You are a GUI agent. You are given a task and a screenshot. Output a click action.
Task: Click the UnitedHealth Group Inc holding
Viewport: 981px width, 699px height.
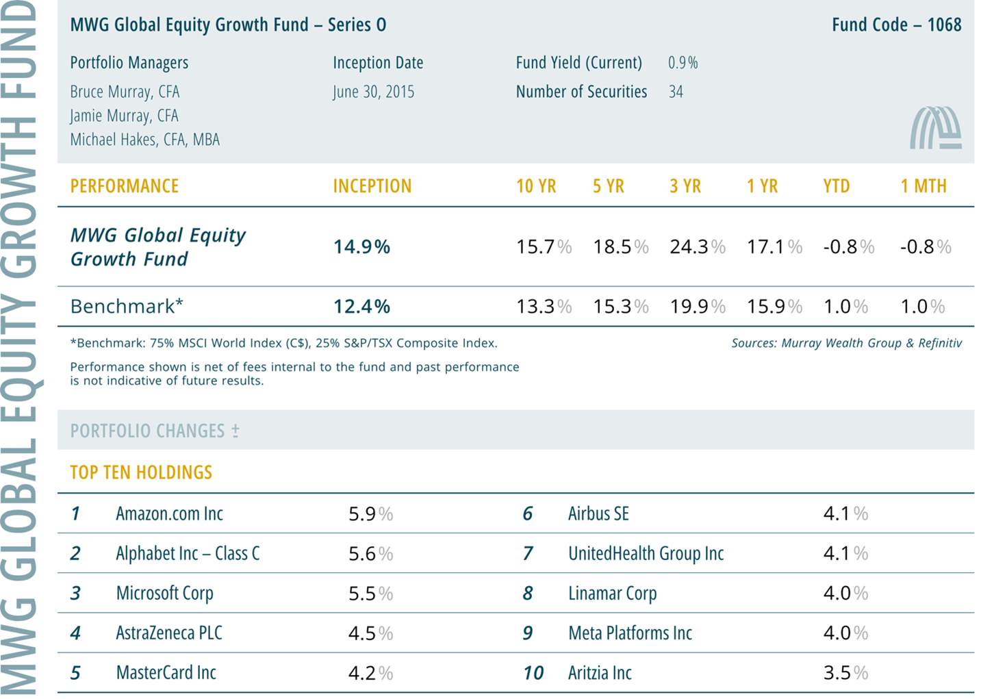(x=646, y=553)
